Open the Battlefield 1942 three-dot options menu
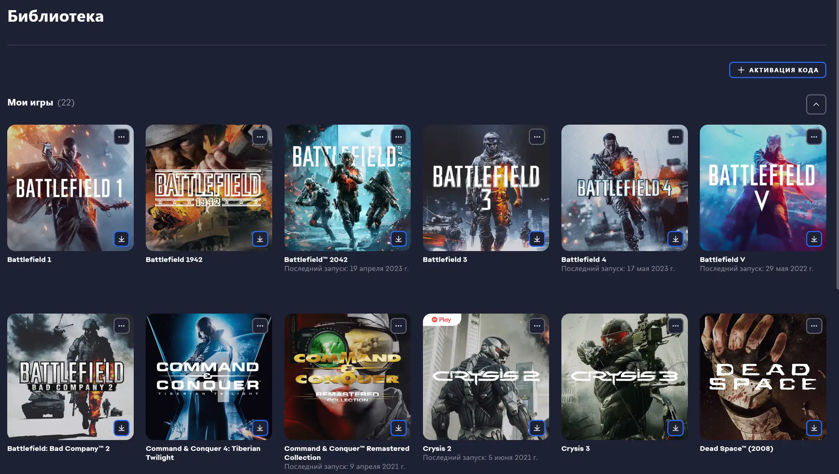This screenshot has height=474, width=839. tap(260, 137)
